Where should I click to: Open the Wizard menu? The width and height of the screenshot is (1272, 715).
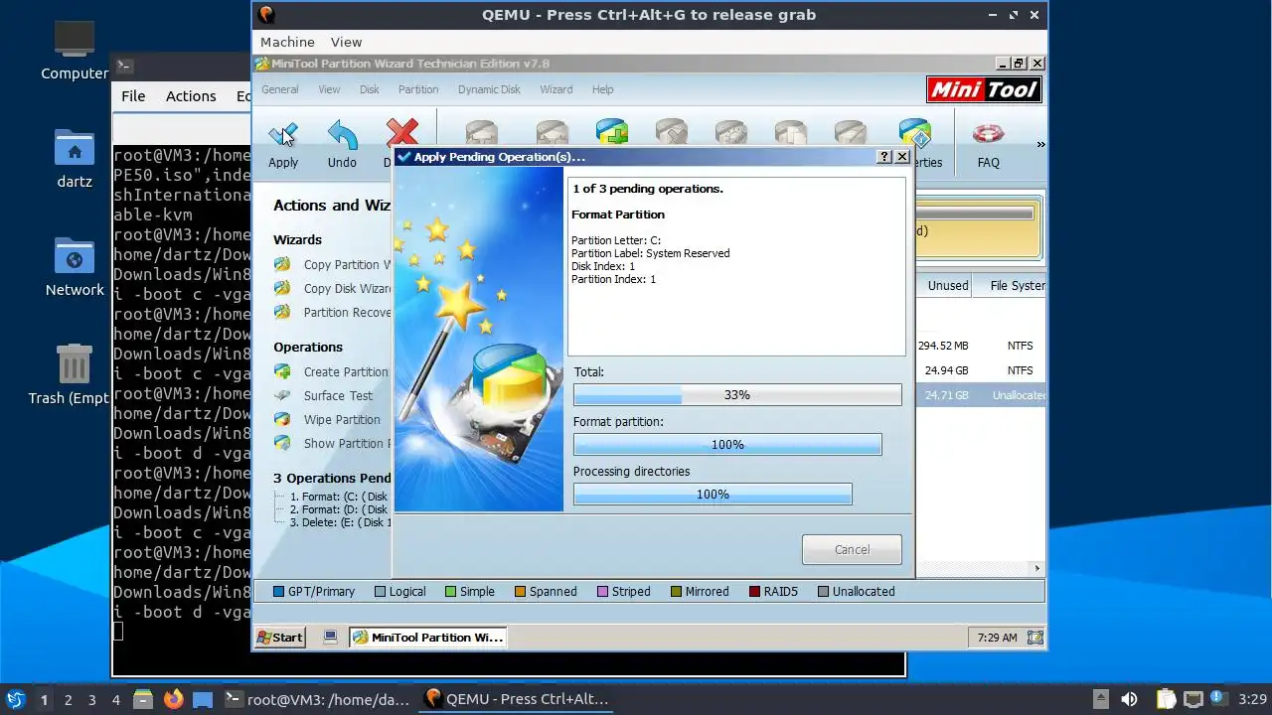coord(556,89)
